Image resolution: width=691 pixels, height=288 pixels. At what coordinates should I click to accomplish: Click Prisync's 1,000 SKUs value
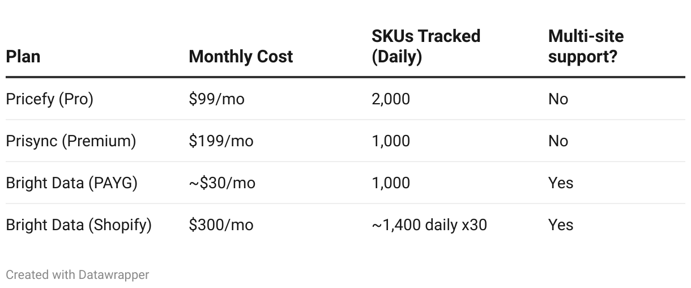point(391,141)
